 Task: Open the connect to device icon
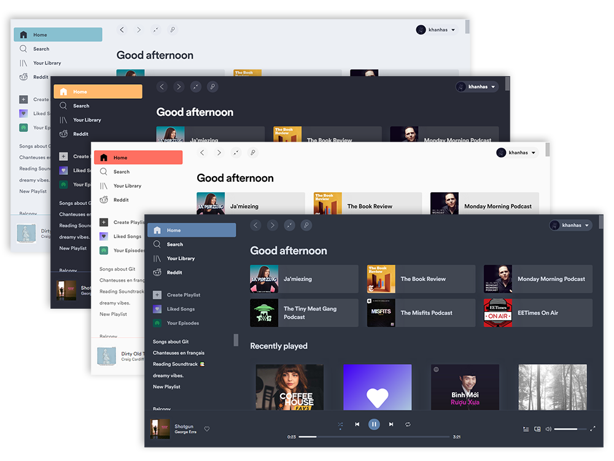pyautogui.click(x=537, y=429)
